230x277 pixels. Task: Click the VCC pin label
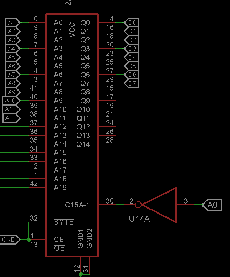click(72, 30)
